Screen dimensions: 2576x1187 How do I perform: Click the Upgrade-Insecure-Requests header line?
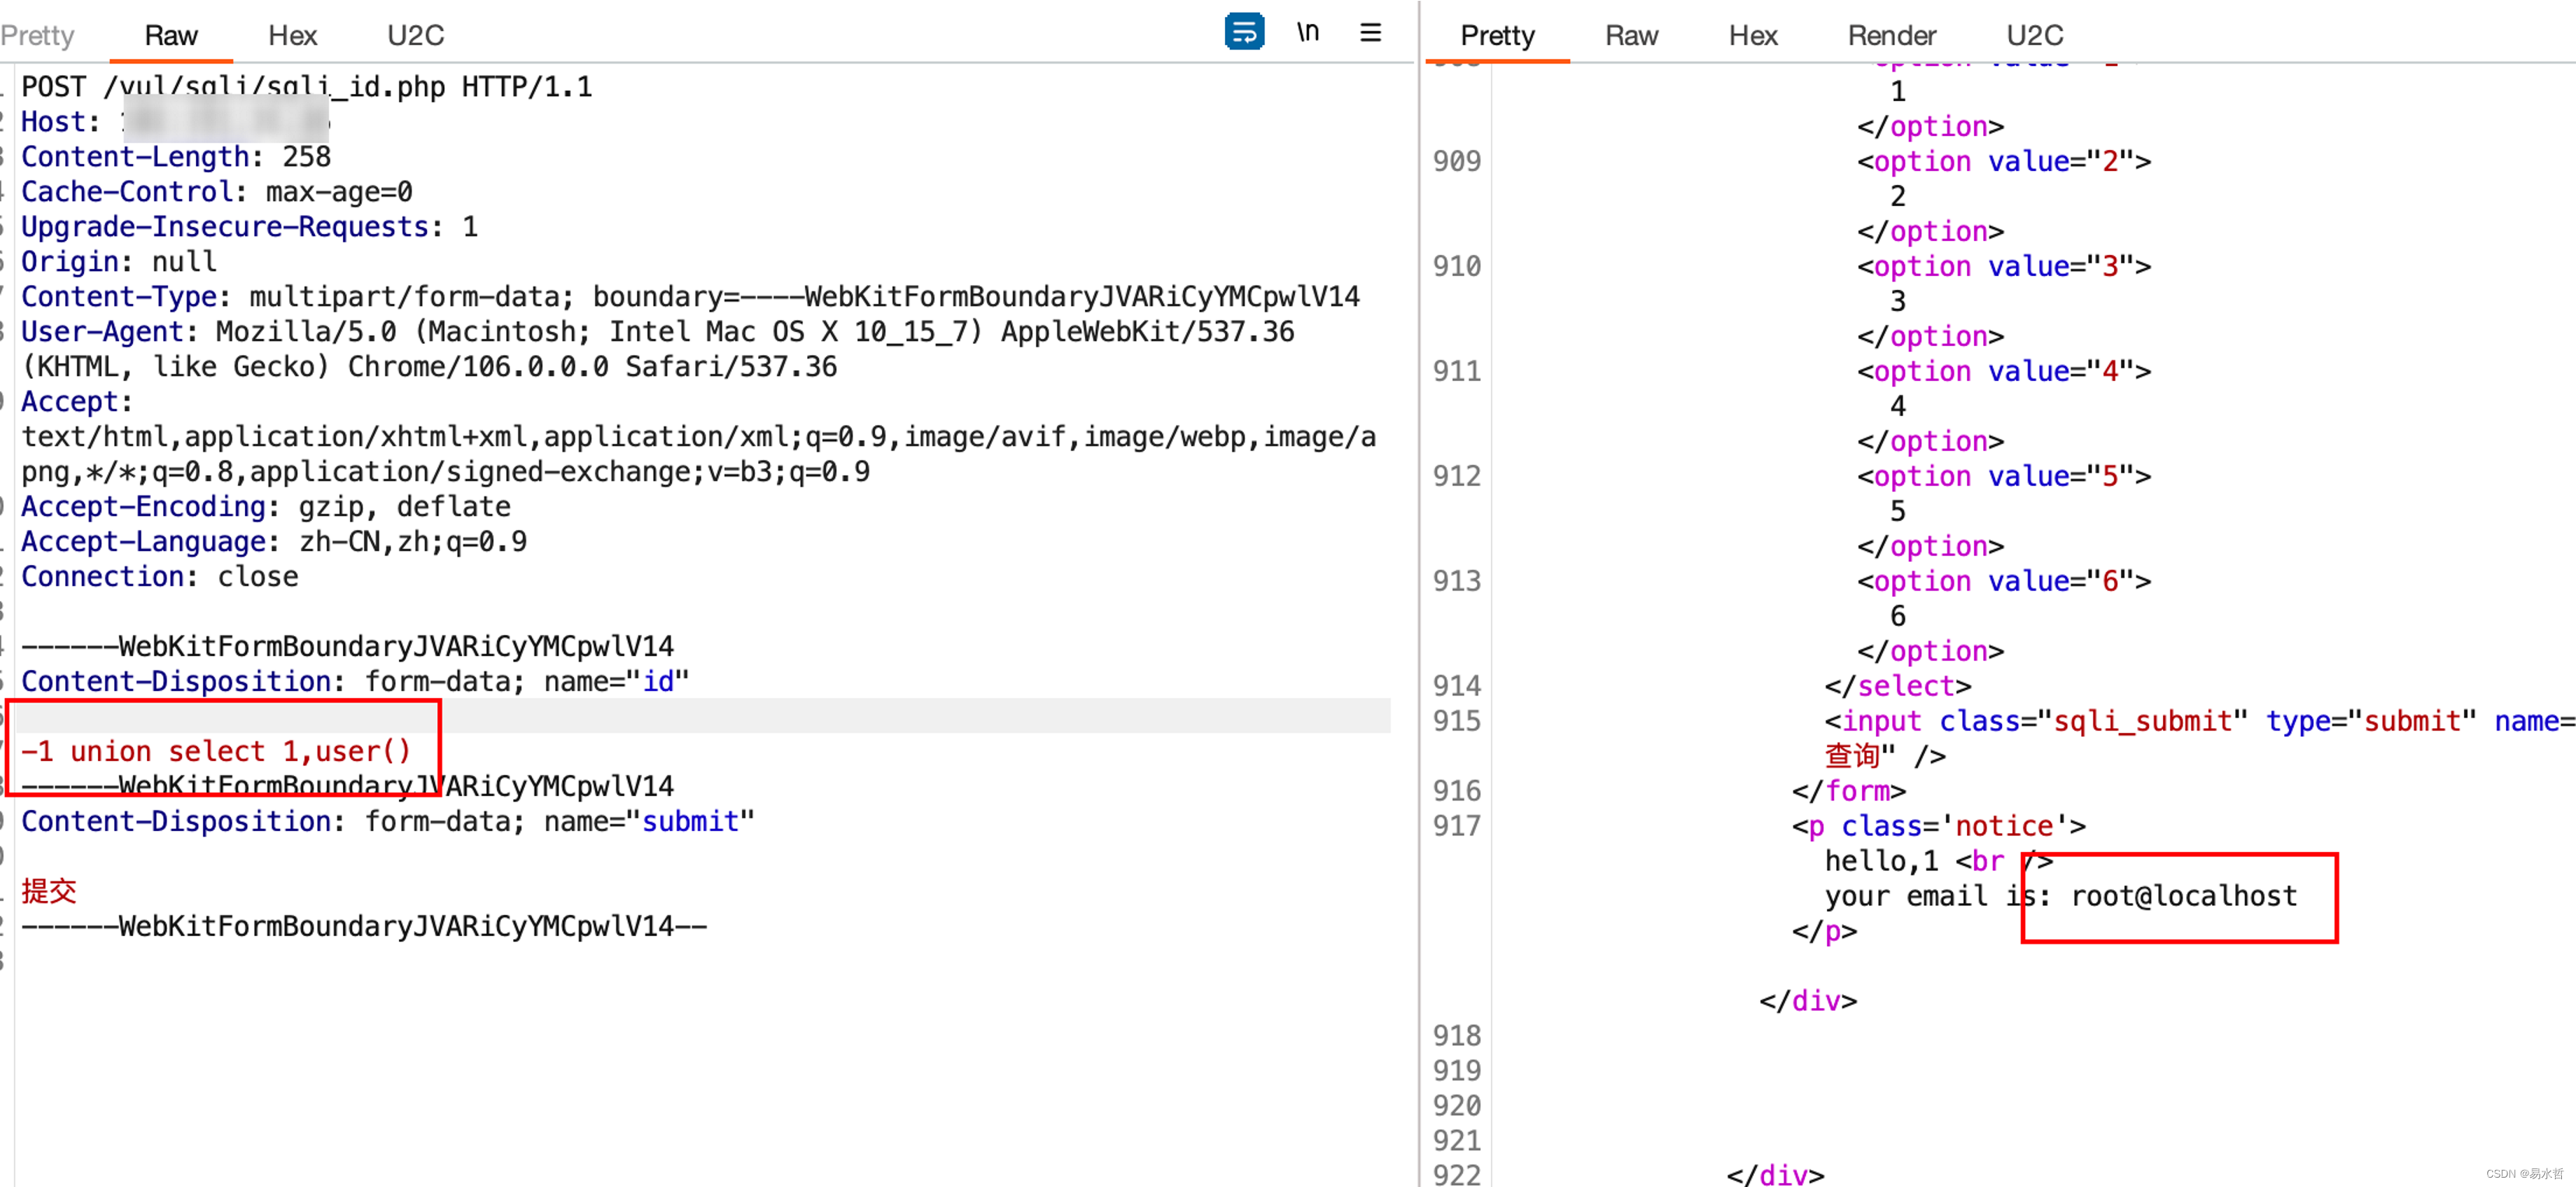pyautogui.click(x=250, y=227)
